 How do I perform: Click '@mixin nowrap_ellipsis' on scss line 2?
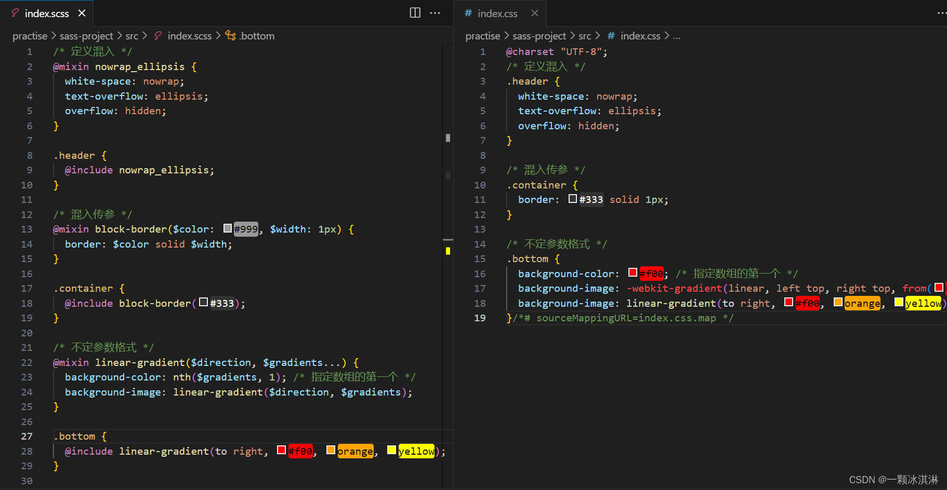tap(119, 67)
